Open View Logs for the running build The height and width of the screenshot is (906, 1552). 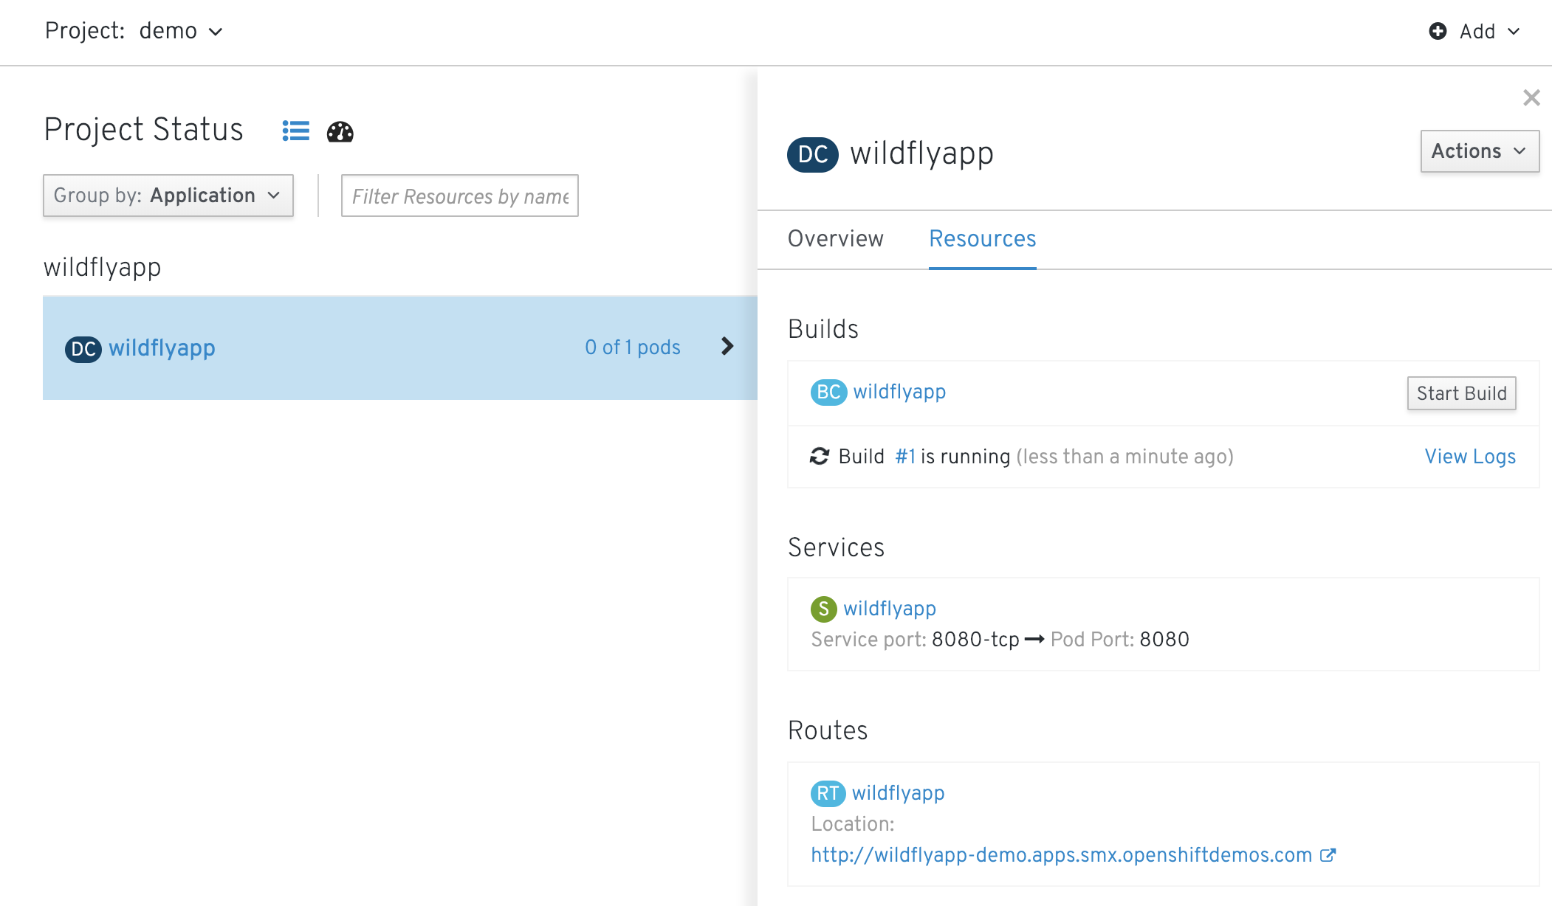click(x=1468, y=456)
